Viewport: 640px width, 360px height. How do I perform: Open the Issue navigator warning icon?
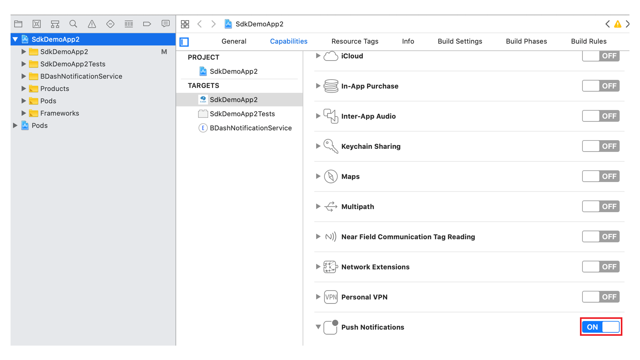click(92, 24)
